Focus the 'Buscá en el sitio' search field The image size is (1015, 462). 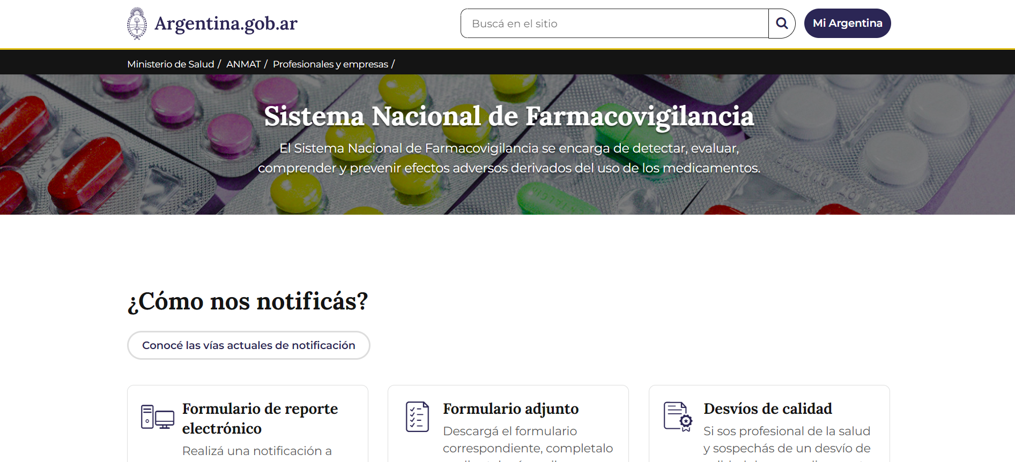coord(614,24)
